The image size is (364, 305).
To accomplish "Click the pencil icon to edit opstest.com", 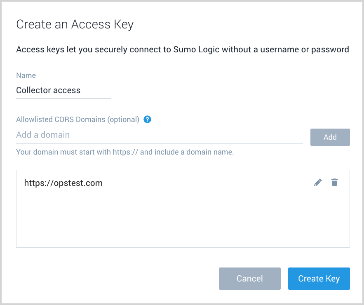I will coord(318,183).
